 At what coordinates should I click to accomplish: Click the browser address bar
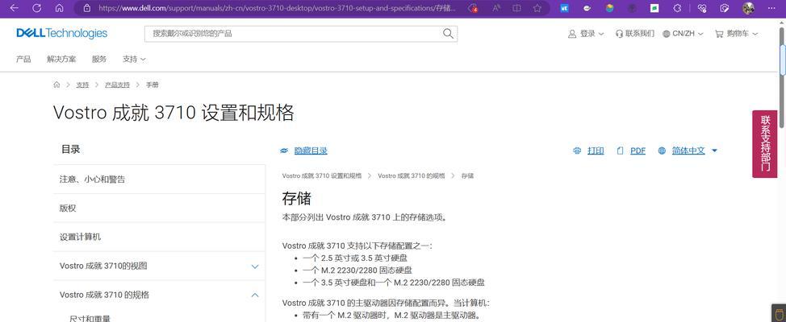pos(278,8)
